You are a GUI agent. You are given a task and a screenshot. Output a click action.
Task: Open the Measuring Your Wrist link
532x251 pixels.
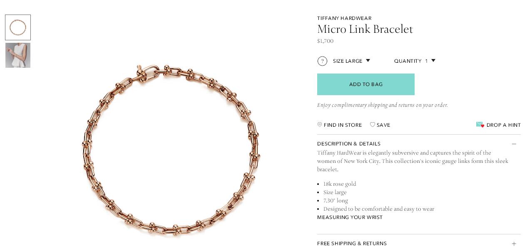(350, 217)
